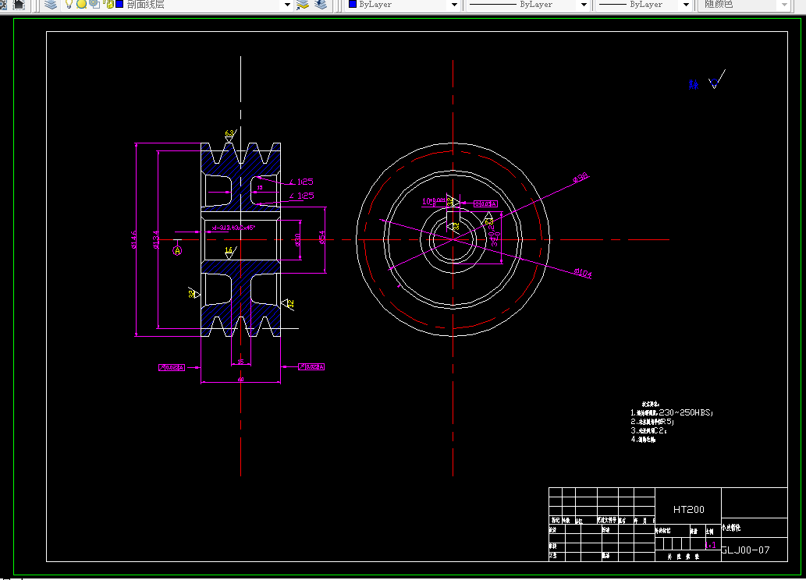
Task: Expand the ByLayer linetype dropdown
Action: pos(584,5)
